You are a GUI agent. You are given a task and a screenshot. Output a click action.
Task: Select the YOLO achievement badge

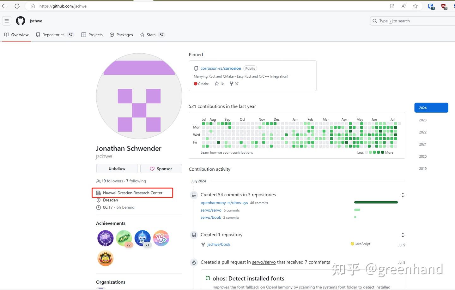(x=161, y=238)
